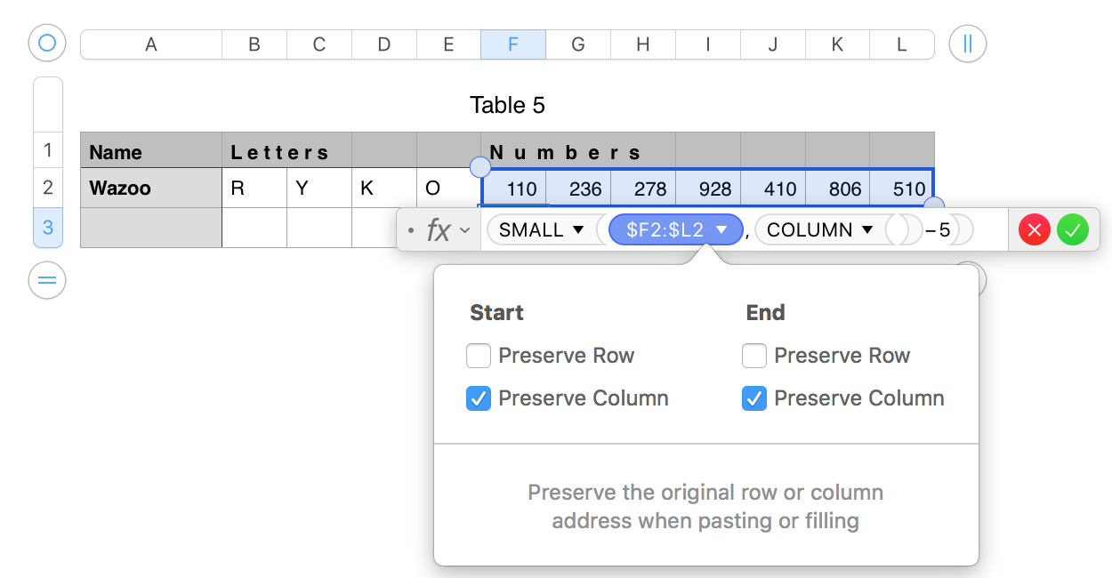Select column F header tab
1112x578 pixels.
[513, 44]
